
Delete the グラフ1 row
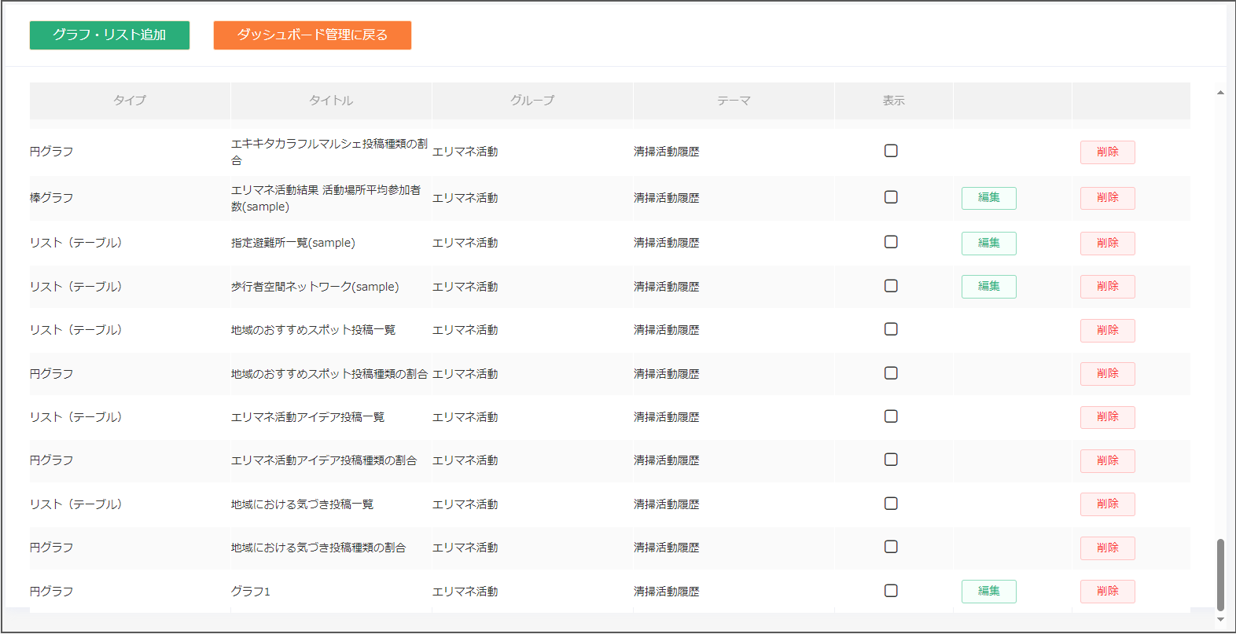1108,592
